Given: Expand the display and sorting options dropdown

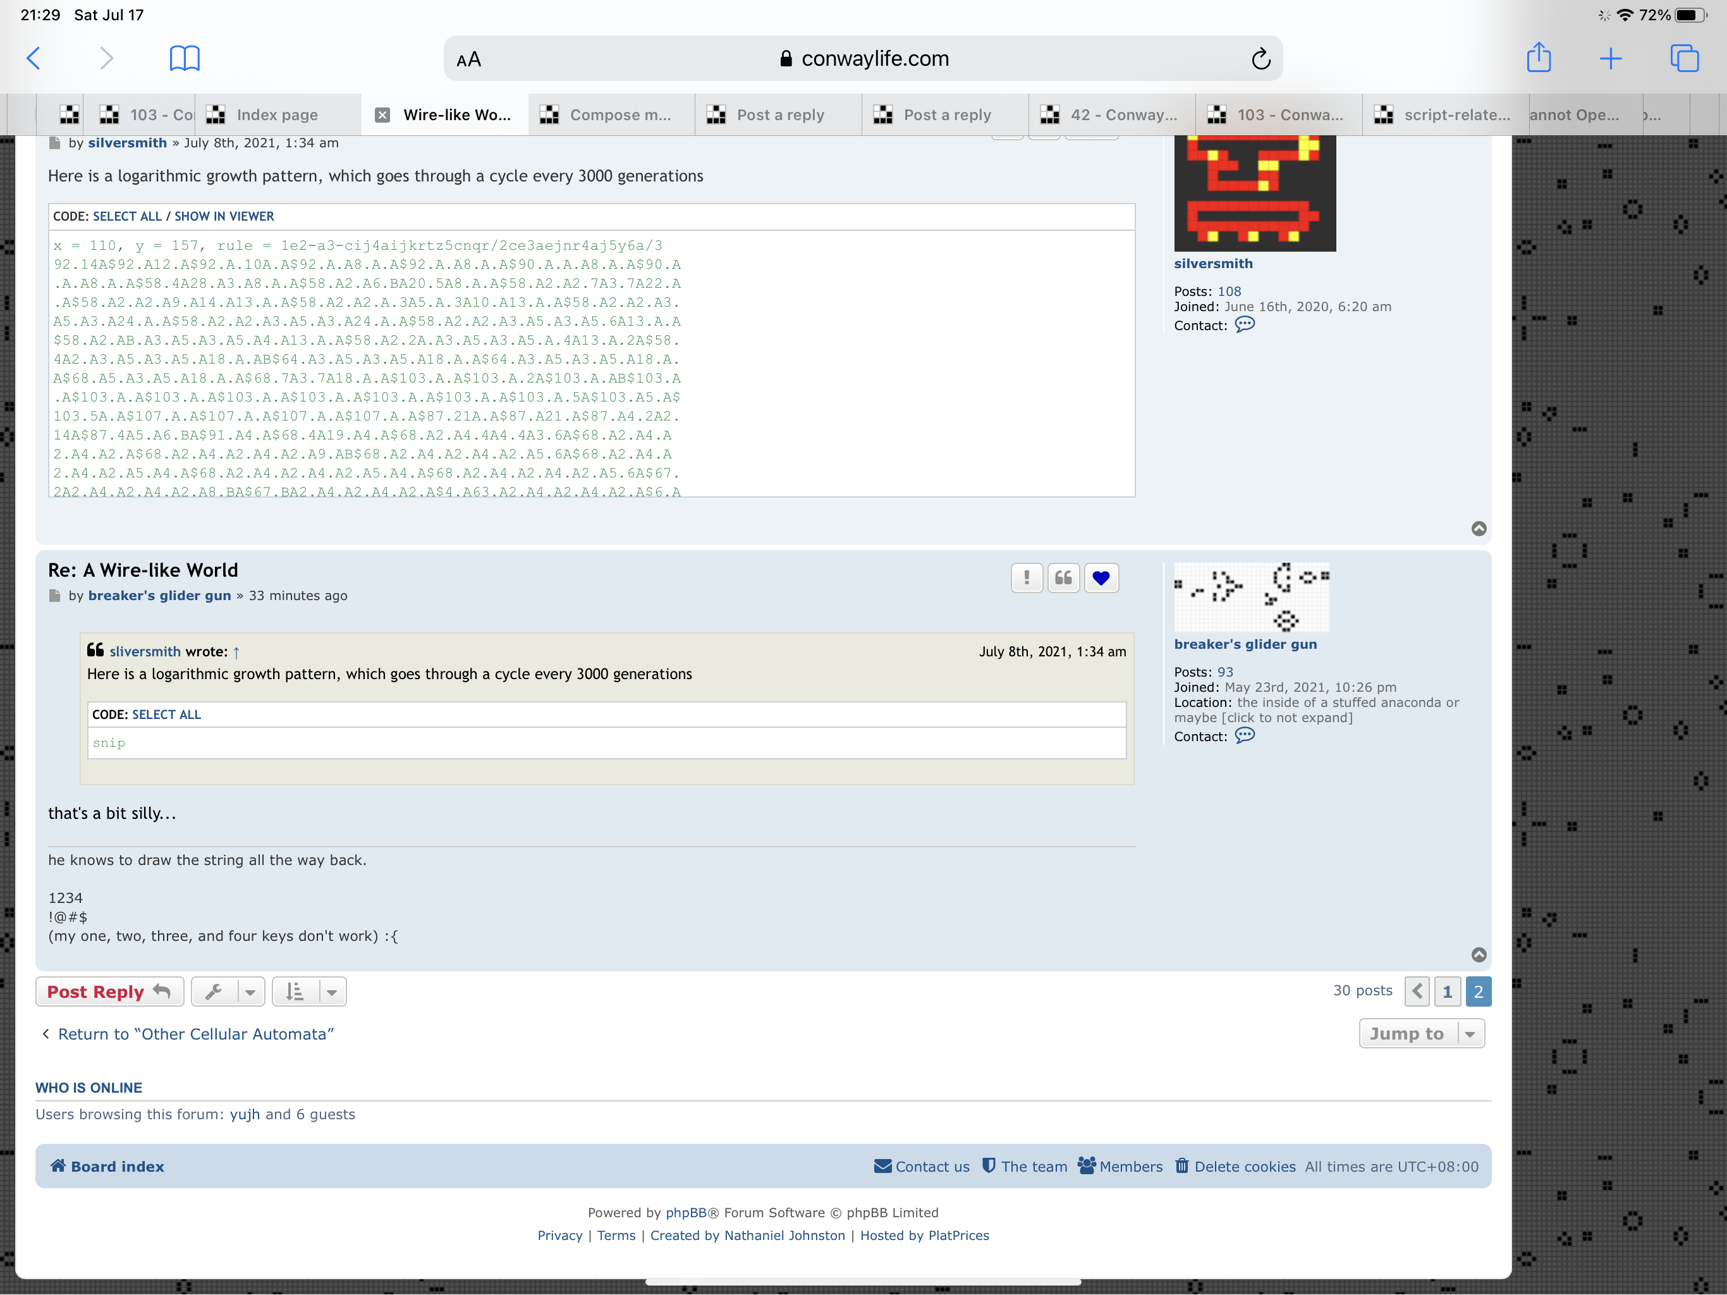Looking at the screenshot, I should 309,991.
